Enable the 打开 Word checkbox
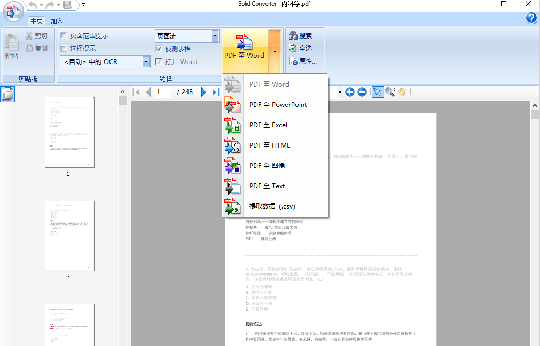The height and width of the screenshot is (346, 540). point(159,61)
